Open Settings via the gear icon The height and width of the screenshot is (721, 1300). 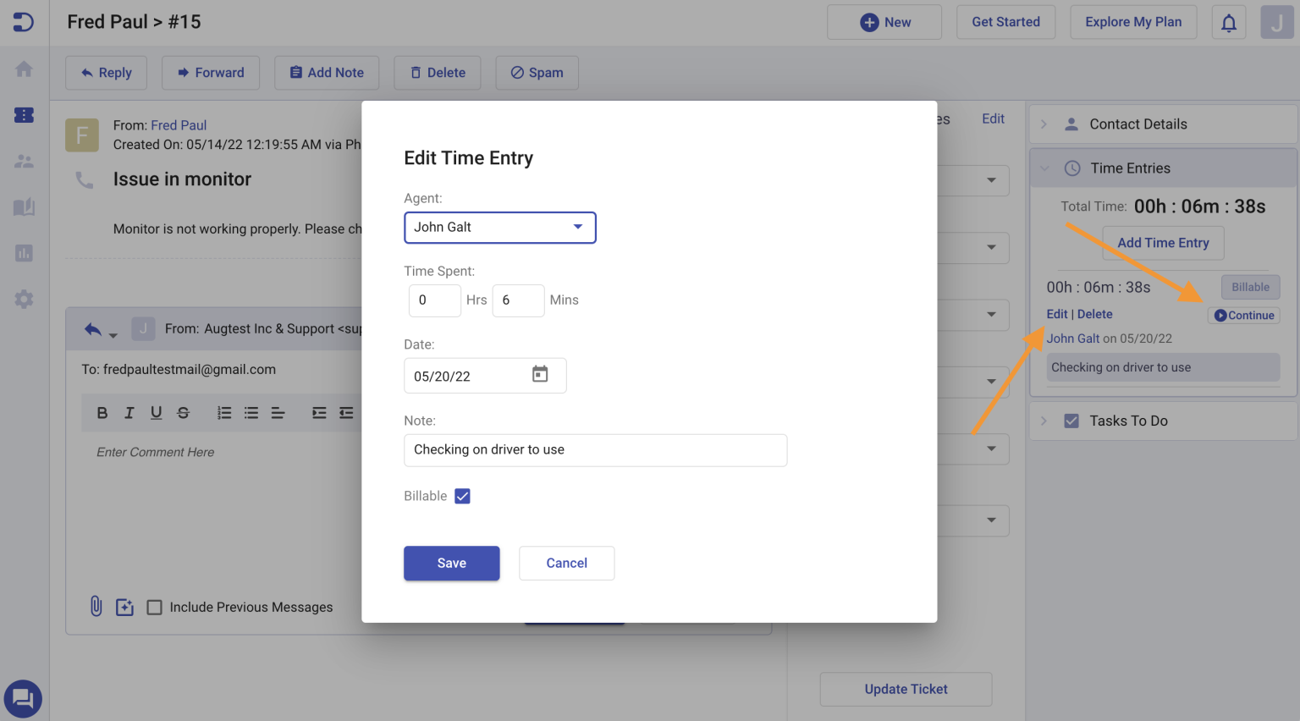click(24, 299)
